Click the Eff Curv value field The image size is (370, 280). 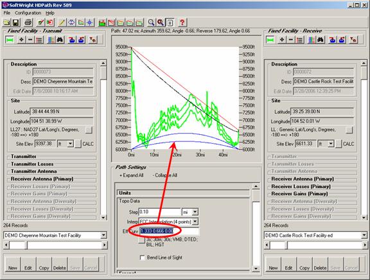169,231
